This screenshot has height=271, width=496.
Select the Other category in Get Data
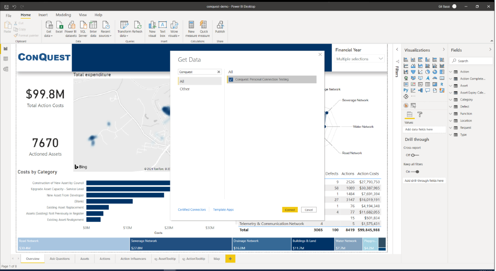pos(200,89)
